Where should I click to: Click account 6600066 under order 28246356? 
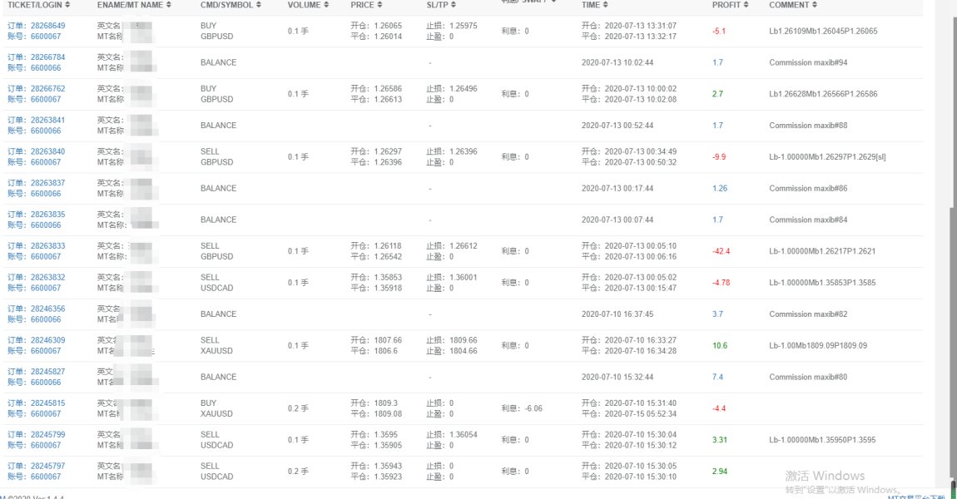46,319
